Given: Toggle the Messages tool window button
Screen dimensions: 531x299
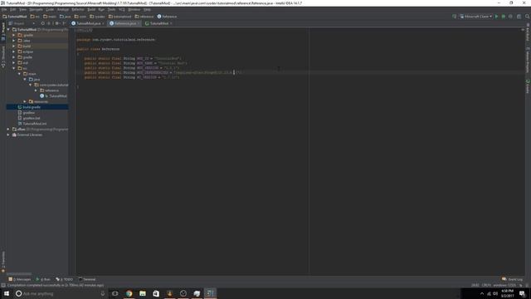Looking at the screenshot, I should (x=19, y=279).
